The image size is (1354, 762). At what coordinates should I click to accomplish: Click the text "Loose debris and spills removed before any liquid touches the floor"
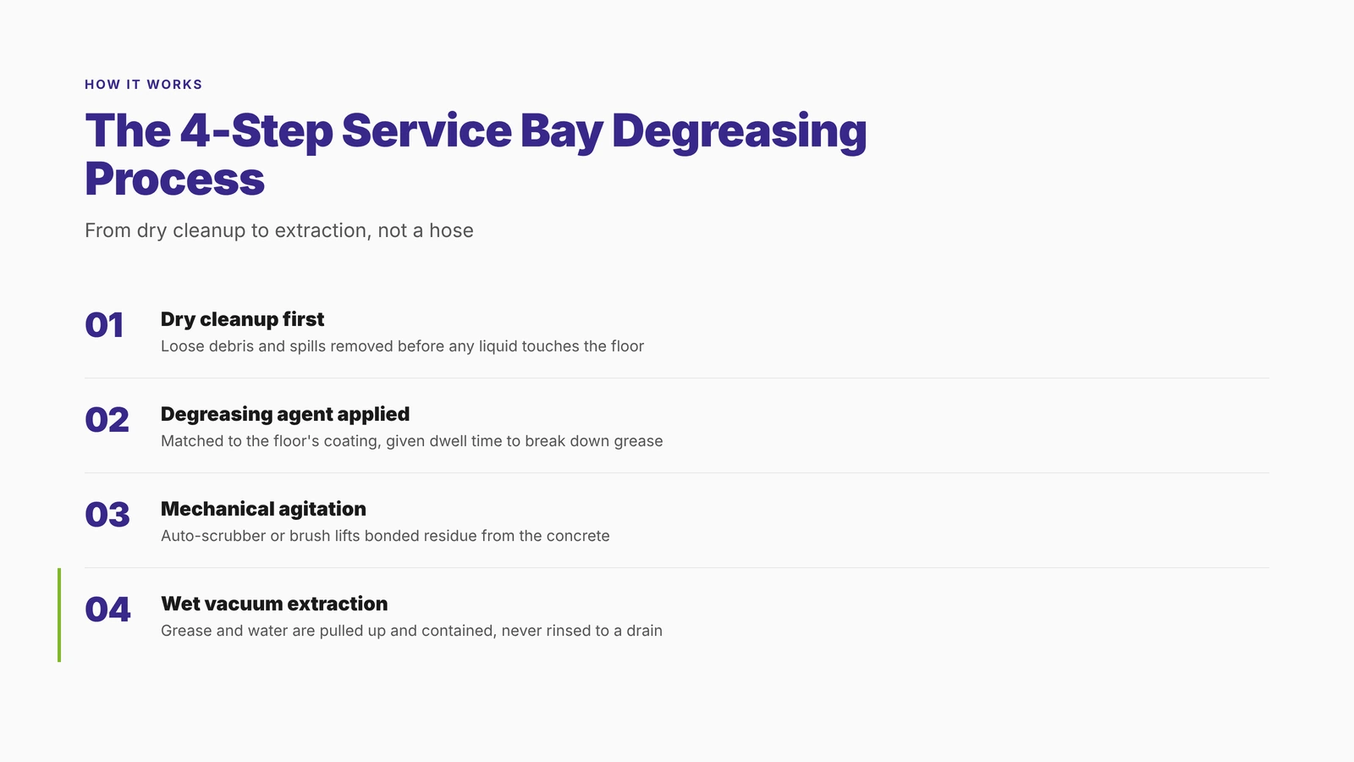pyautogui.click(x=402, y=346)
